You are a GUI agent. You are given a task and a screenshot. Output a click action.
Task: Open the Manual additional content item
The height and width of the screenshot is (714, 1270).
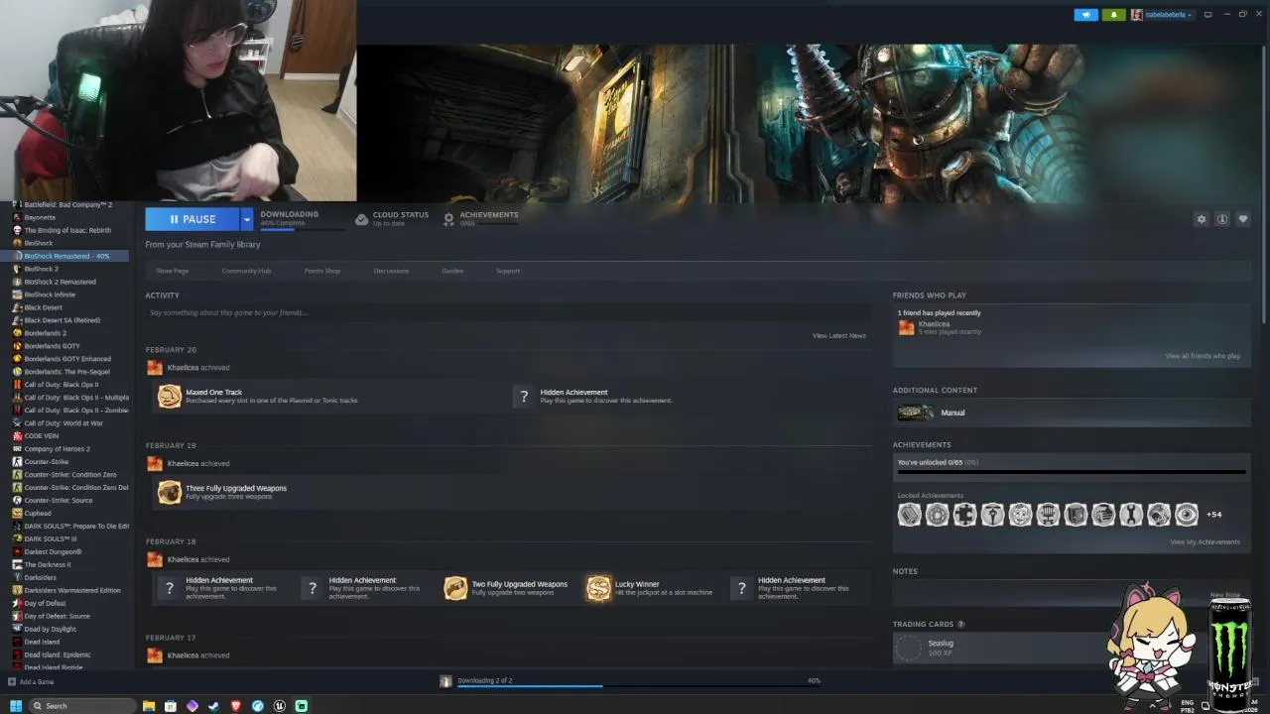(x=1072, y=413)
